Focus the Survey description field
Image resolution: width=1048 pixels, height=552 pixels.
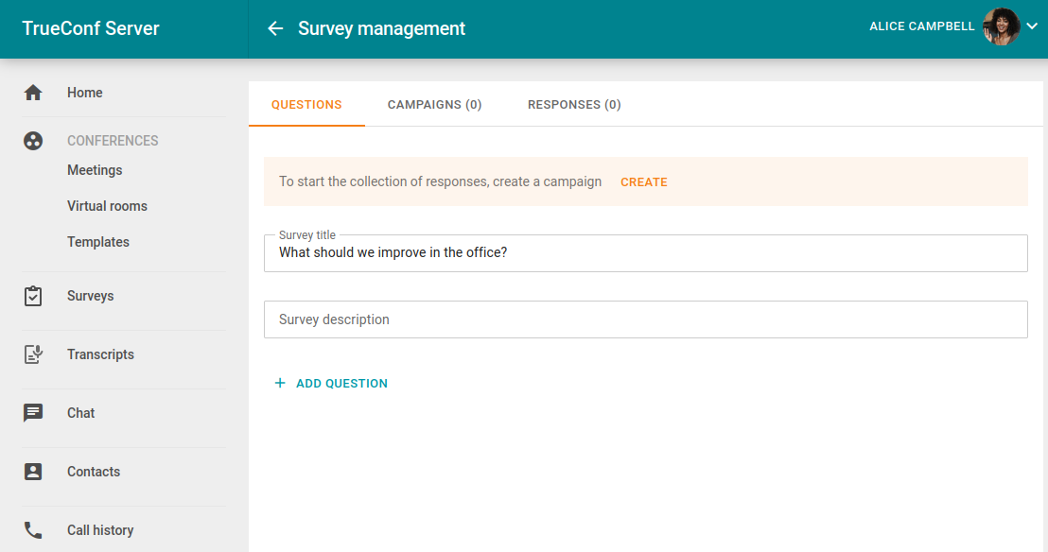click(645, 319)
